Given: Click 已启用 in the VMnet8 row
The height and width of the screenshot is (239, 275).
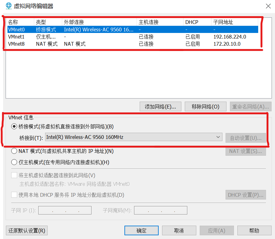Looking at the screenshot, I should (193, 44).
